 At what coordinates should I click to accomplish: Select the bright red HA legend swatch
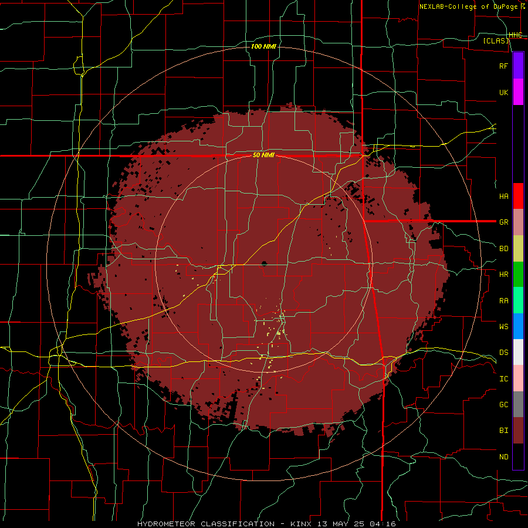tap(518, 196)
